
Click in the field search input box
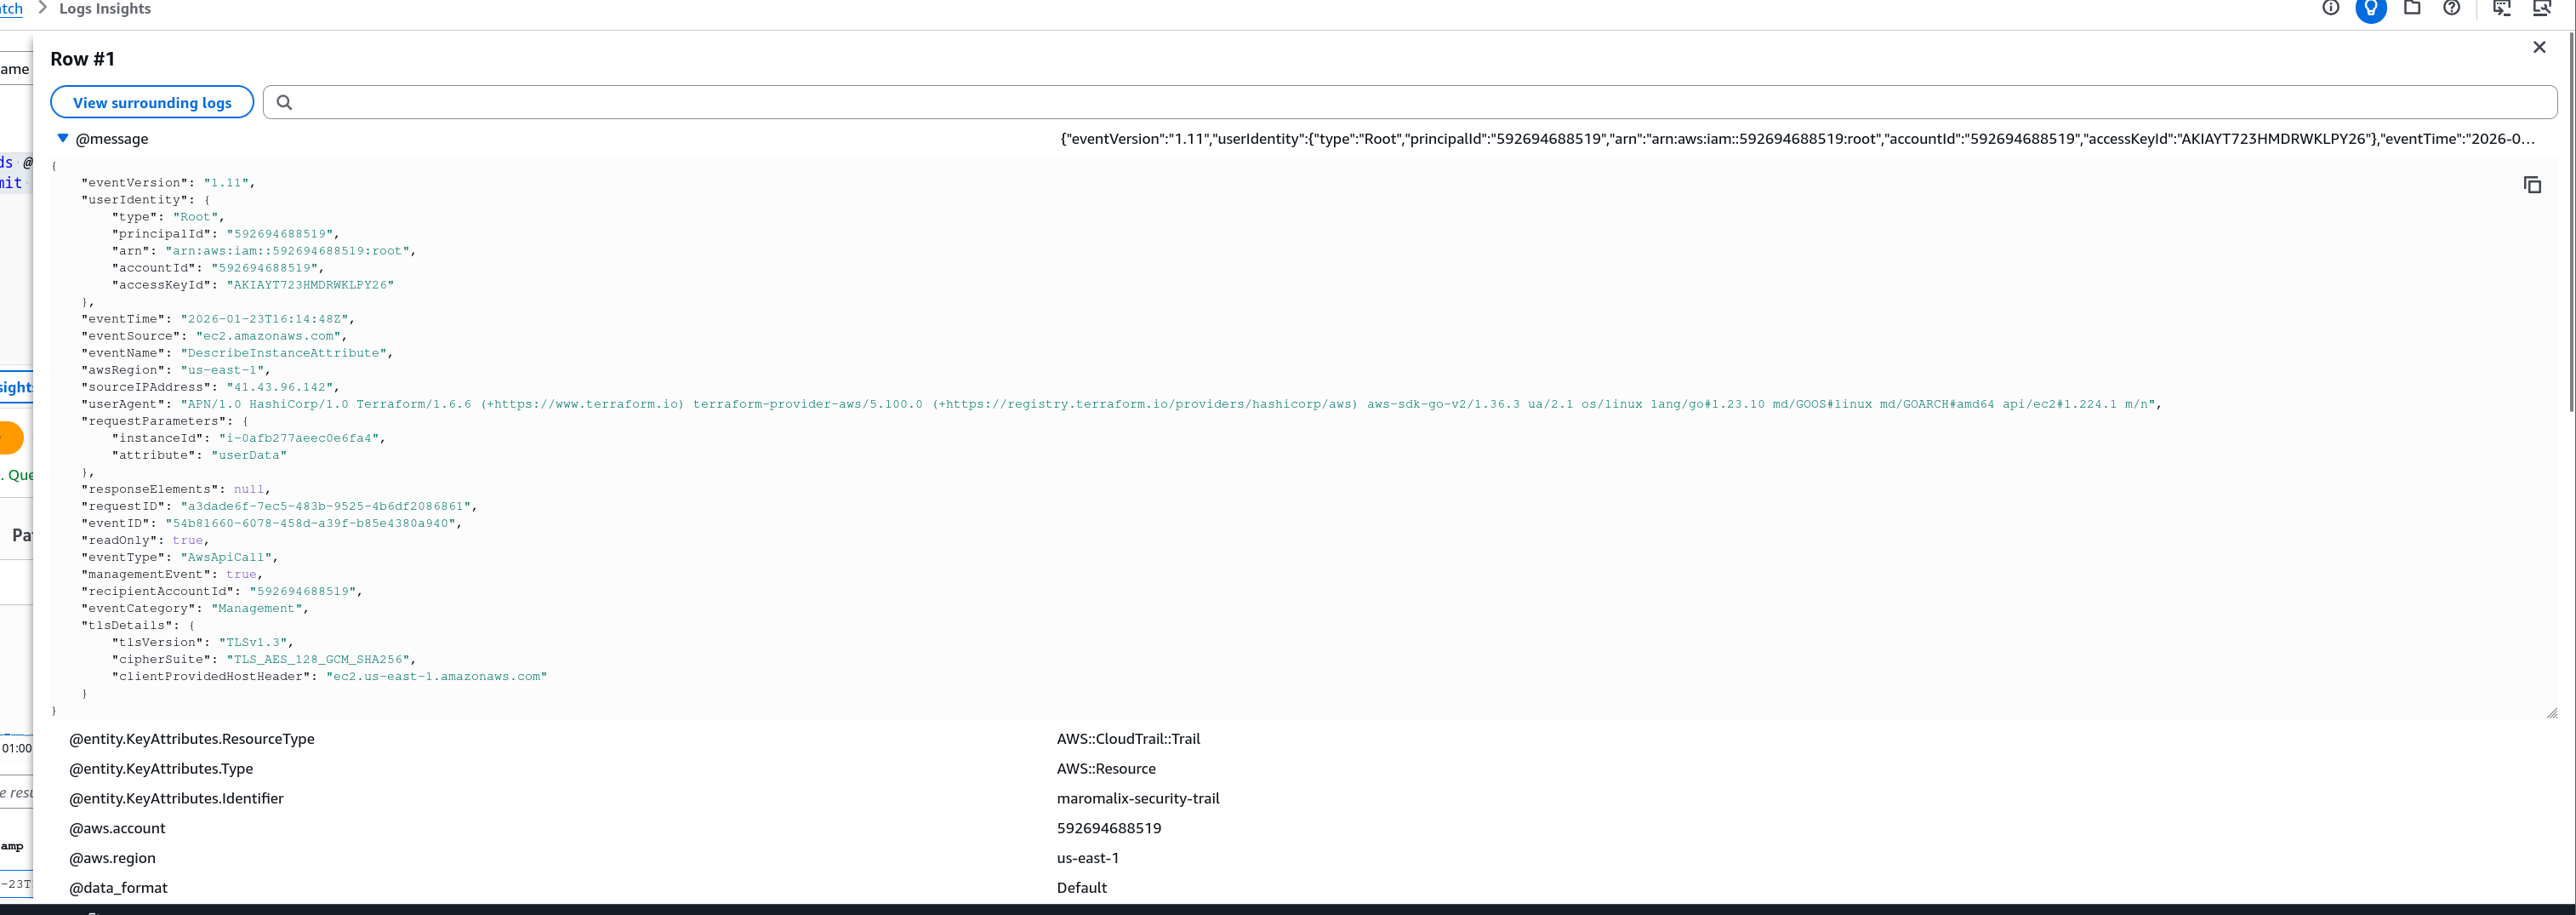(1400, 102)
